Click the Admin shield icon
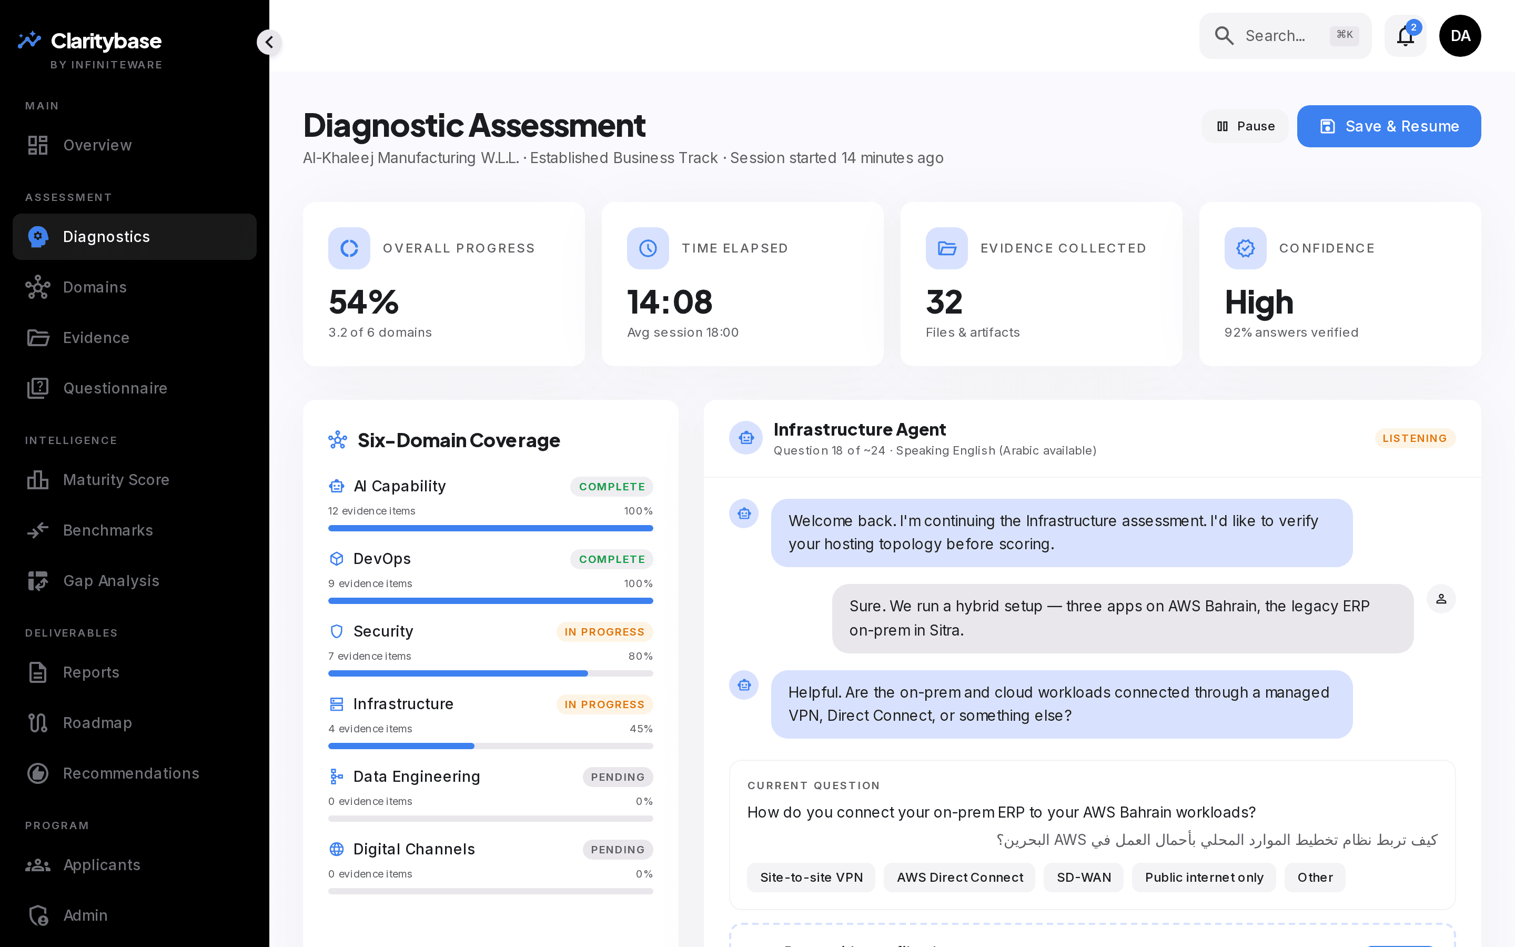 pyautogui.click(x=38, y=915)
